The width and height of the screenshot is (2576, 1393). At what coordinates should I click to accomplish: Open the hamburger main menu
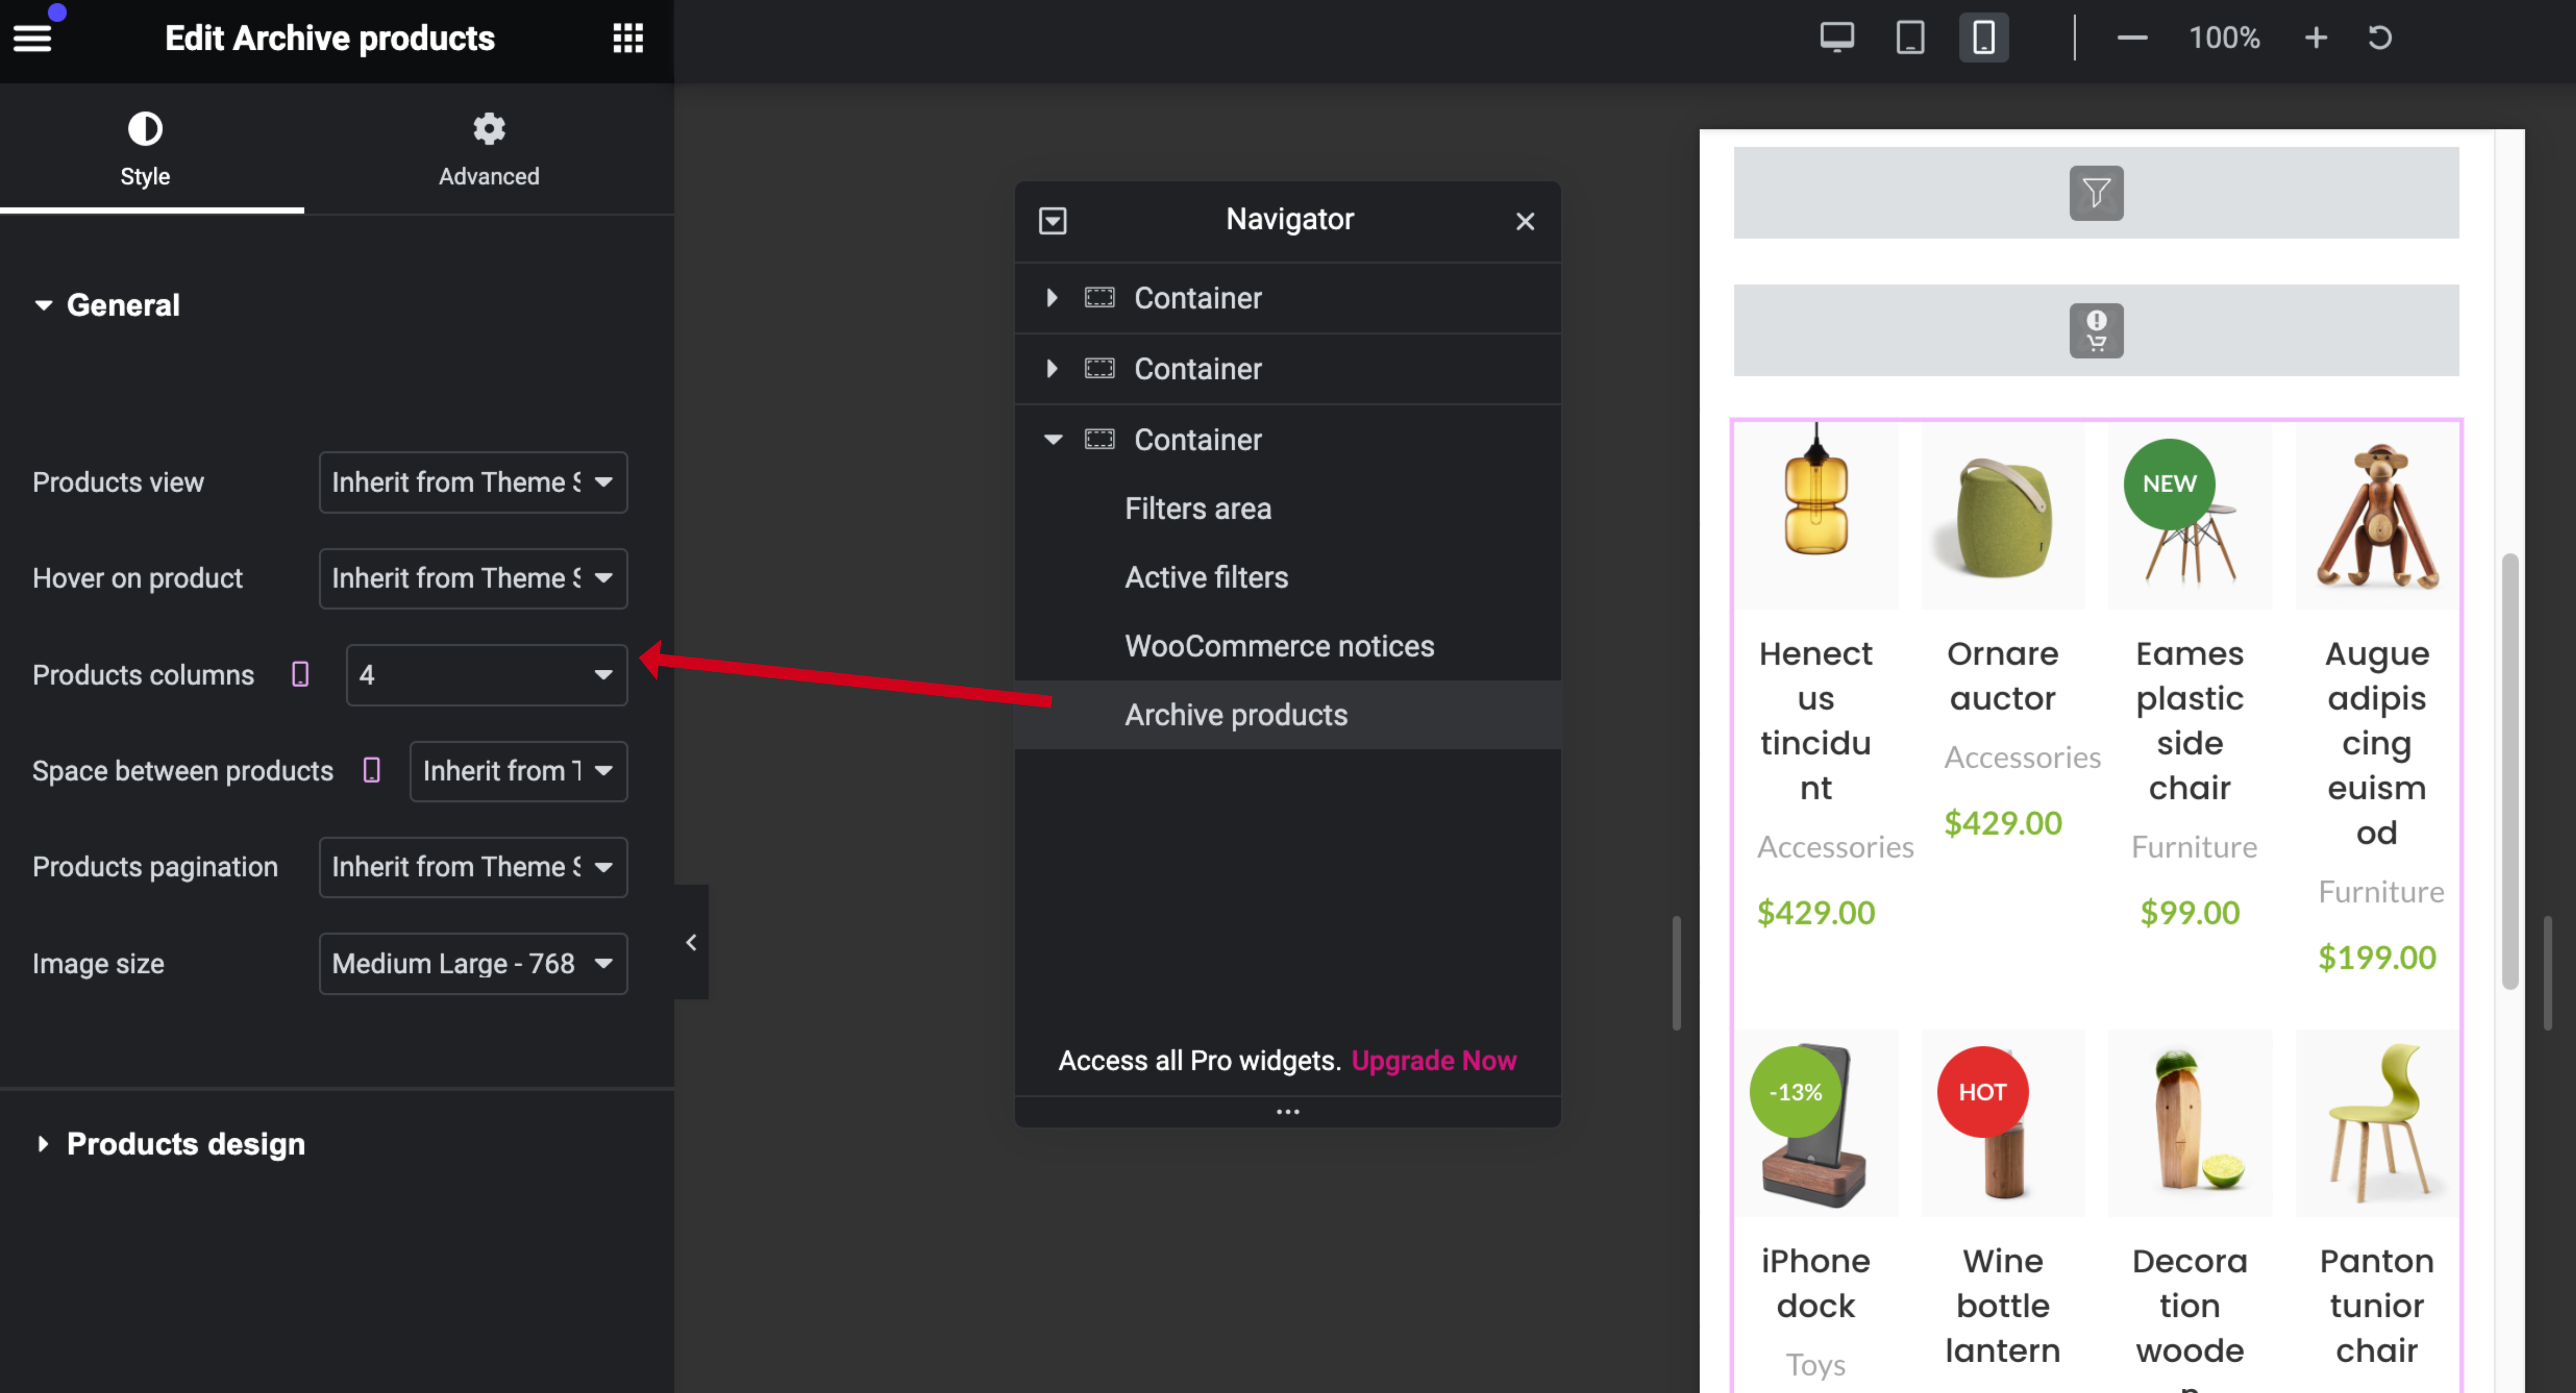point(32,38)
